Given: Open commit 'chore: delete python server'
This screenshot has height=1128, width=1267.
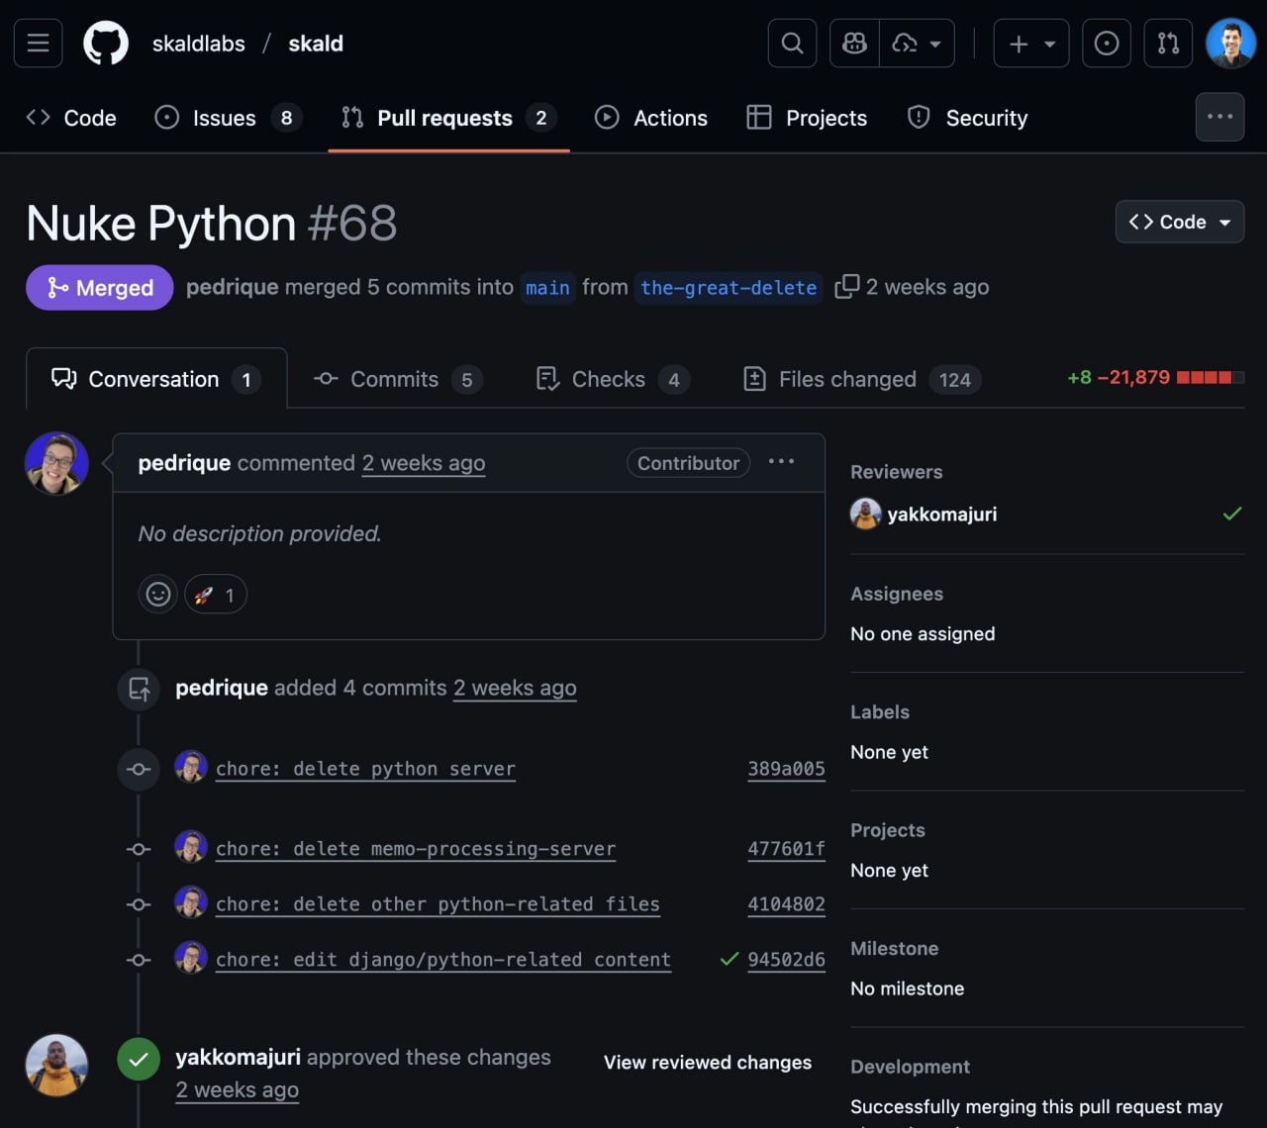Looking at the screenshot, I should point(365,769).
